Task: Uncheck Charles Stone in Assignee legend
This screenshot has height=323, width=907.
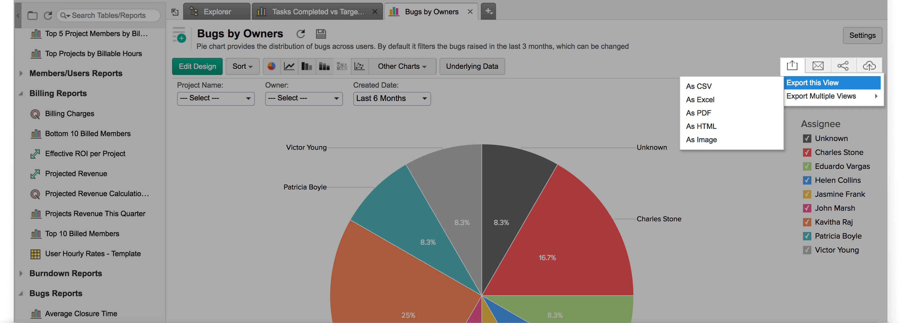Action: (x=807, y=152)
